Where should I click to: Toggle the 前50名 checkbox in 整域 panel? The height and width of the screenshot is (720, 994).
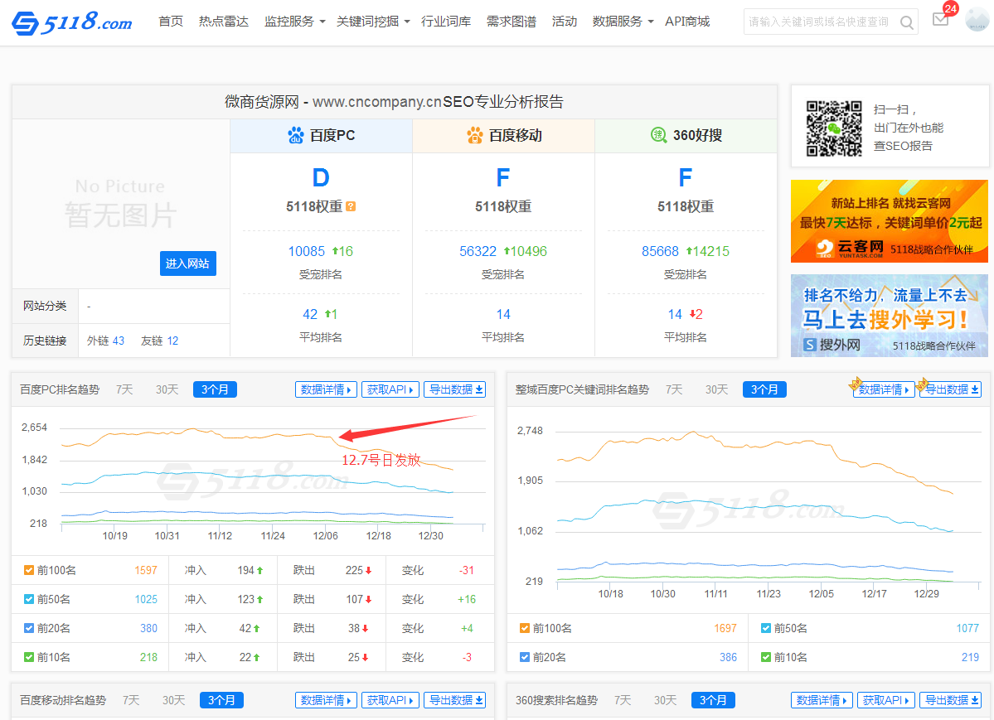tap(766, 628)
